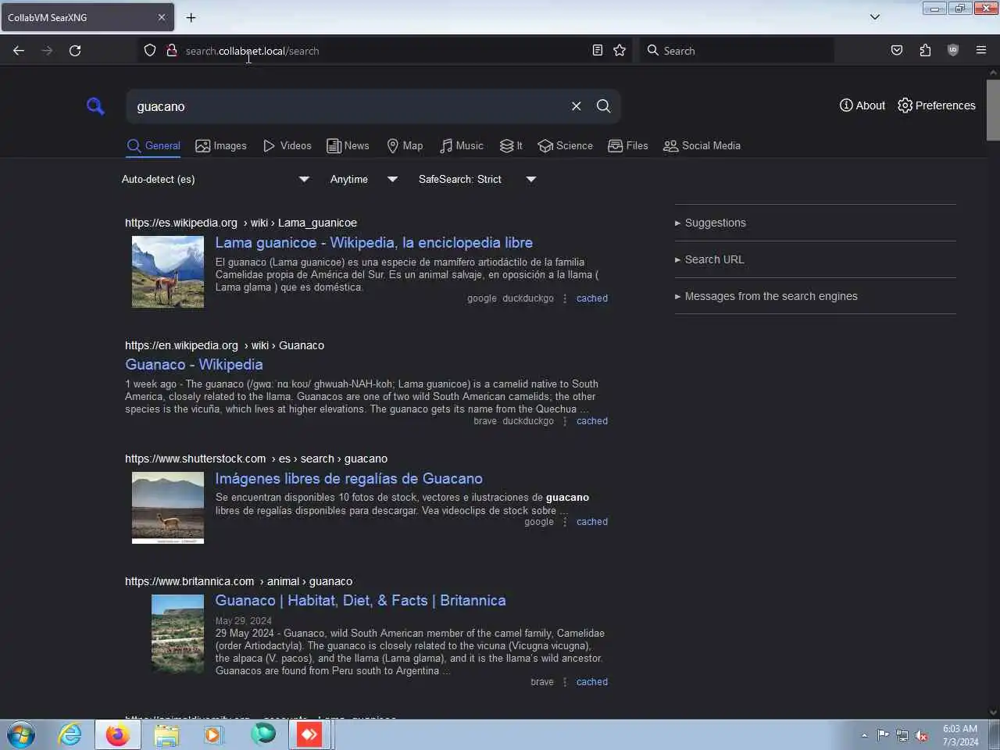Open cached link for Shutterstock result
The width and height of the screenshot is (1000, 750).
tap(592, 522)
